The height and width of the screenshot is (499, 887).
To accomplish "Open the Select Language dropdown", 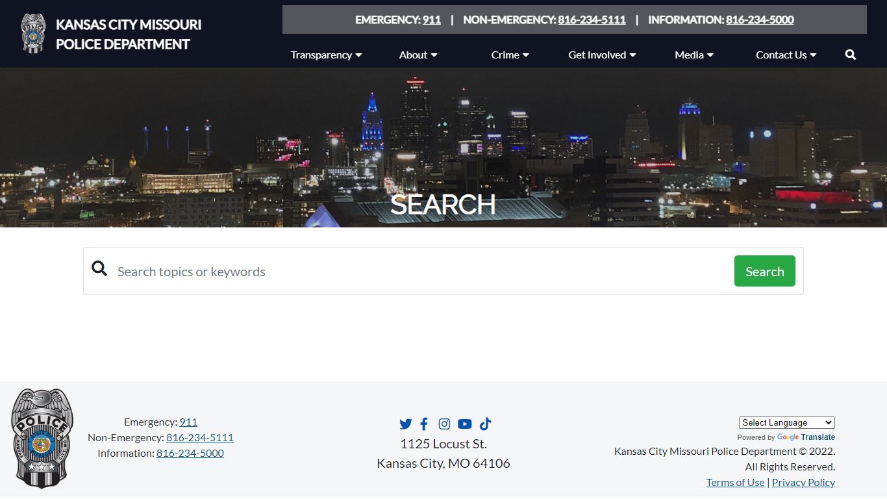I will tap(787, 422).
